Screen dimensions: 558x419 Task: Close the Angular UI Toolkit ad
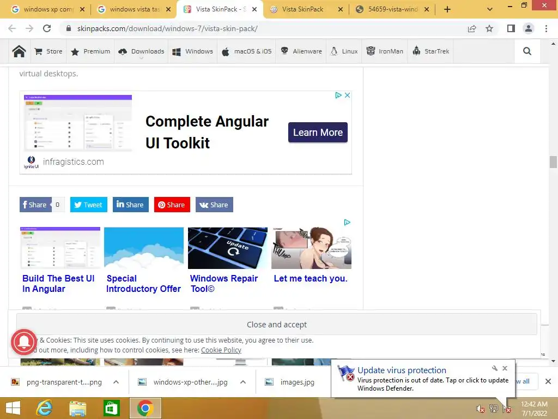click(347, 95)
